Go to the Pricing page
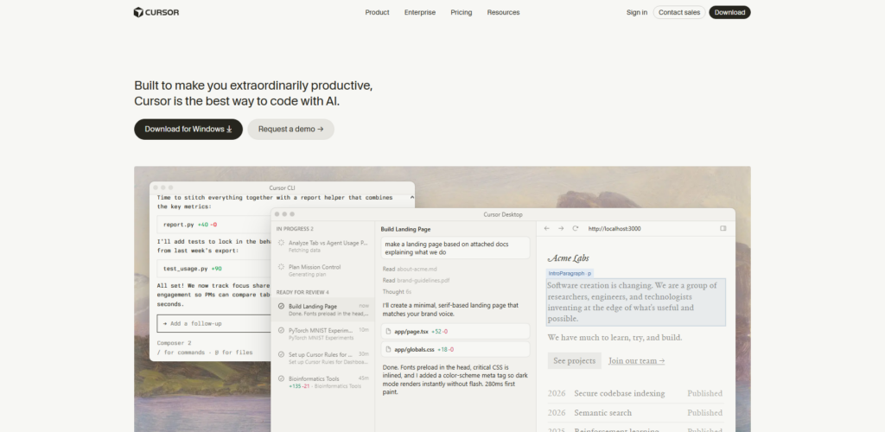Image resolution: width=885 pixels, height=432 pixels. [461, 12]
